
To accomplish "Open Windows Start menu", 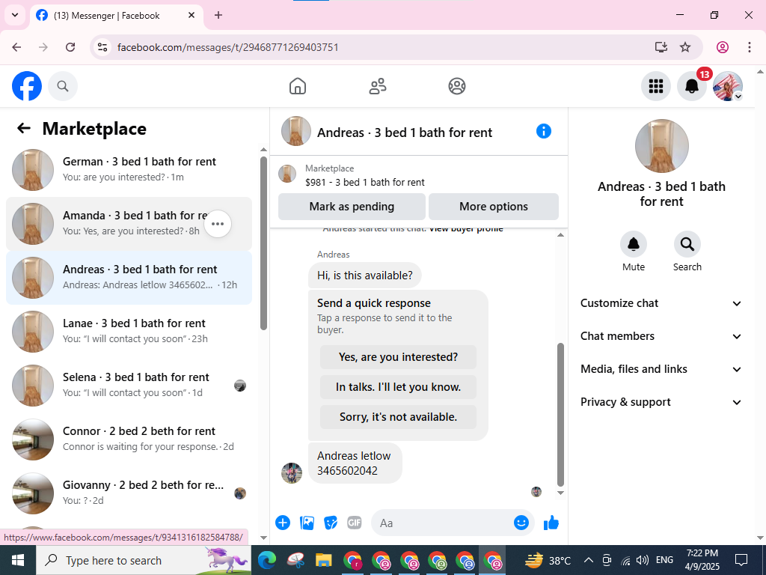I will tap(18, 560).
